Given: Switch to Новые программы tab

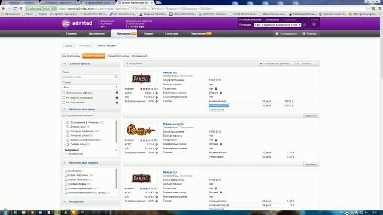Looking at the screenshot, I should pos(118,56).
